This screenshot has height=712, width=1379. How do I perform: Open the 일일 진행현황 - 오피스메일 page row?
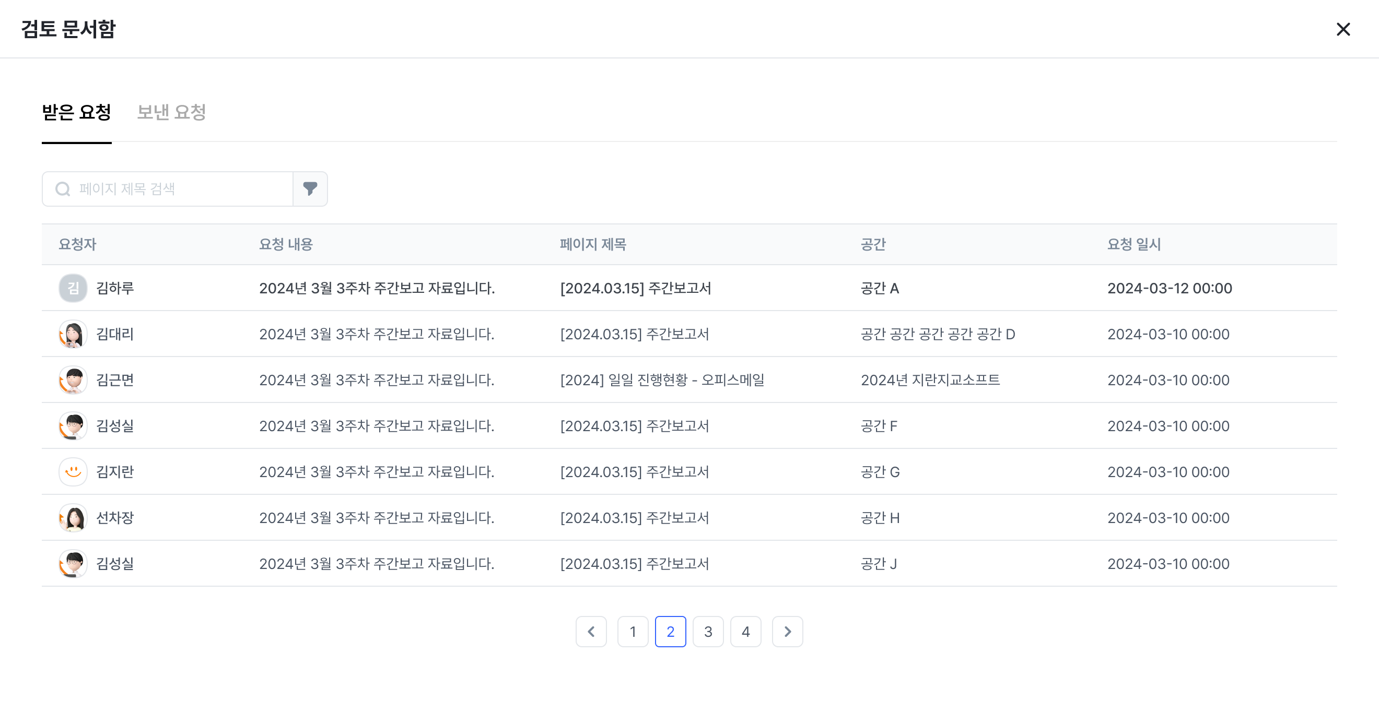click(662, 381)
